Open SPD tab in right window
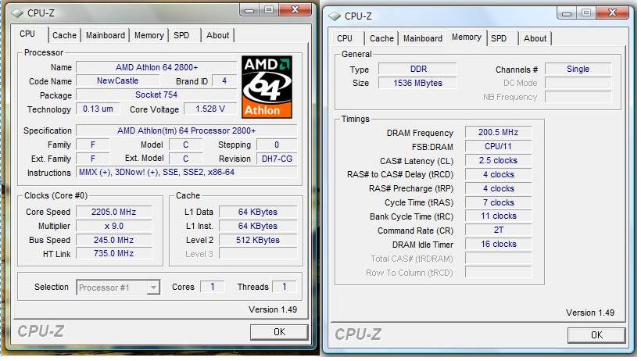This screenshot has width=641, height=361. 499,38
